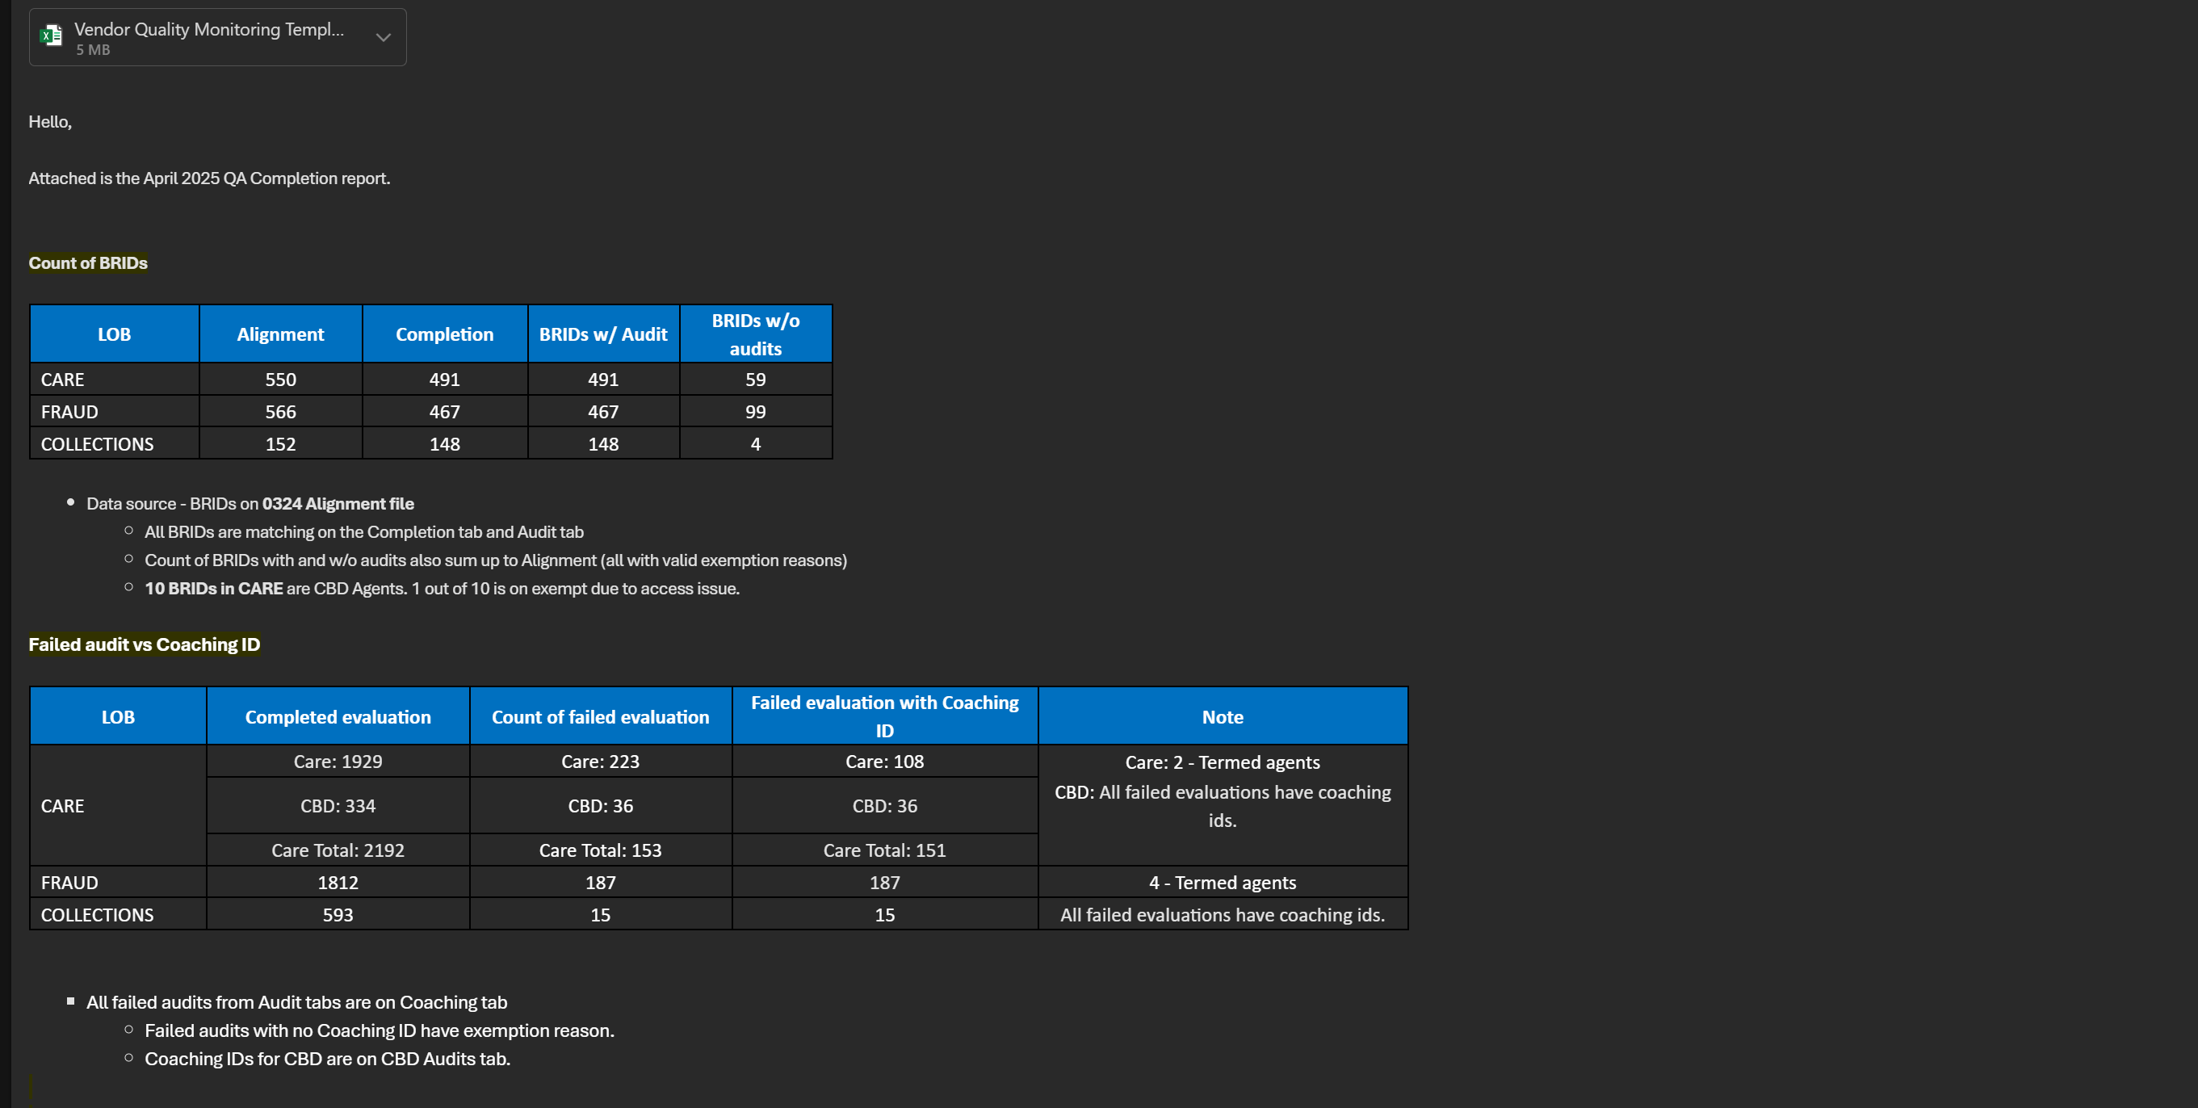Select the 'Care Total: 2192' cell
The height and width of the screenshot is (1108, 2198).
338,850
